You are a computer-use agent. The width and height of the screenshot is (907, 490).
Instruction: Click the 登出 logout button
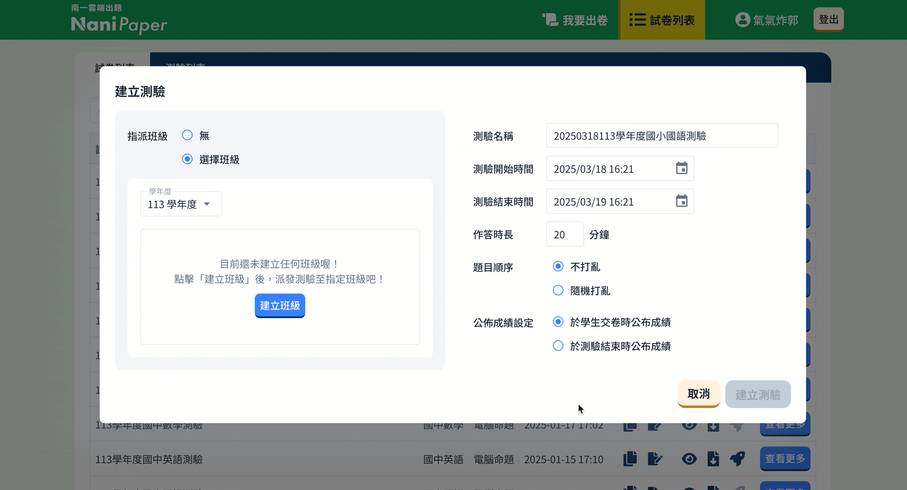point(828,19)
